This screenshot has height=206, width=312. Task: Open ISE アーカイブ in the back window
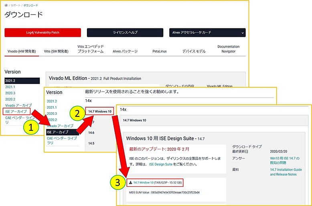coord(16,112)
